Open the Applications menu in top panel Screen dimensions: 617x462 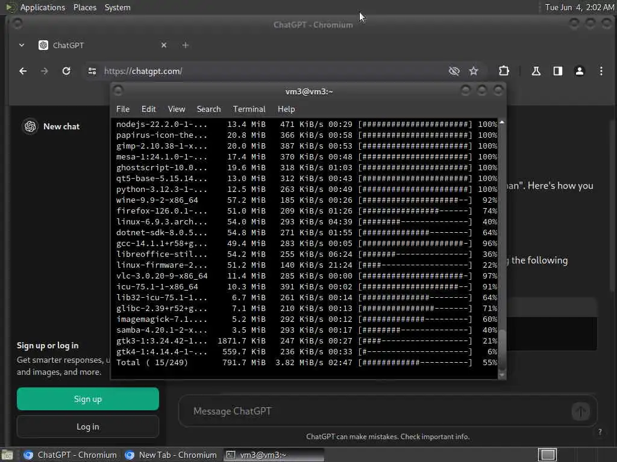coord(43,7)
